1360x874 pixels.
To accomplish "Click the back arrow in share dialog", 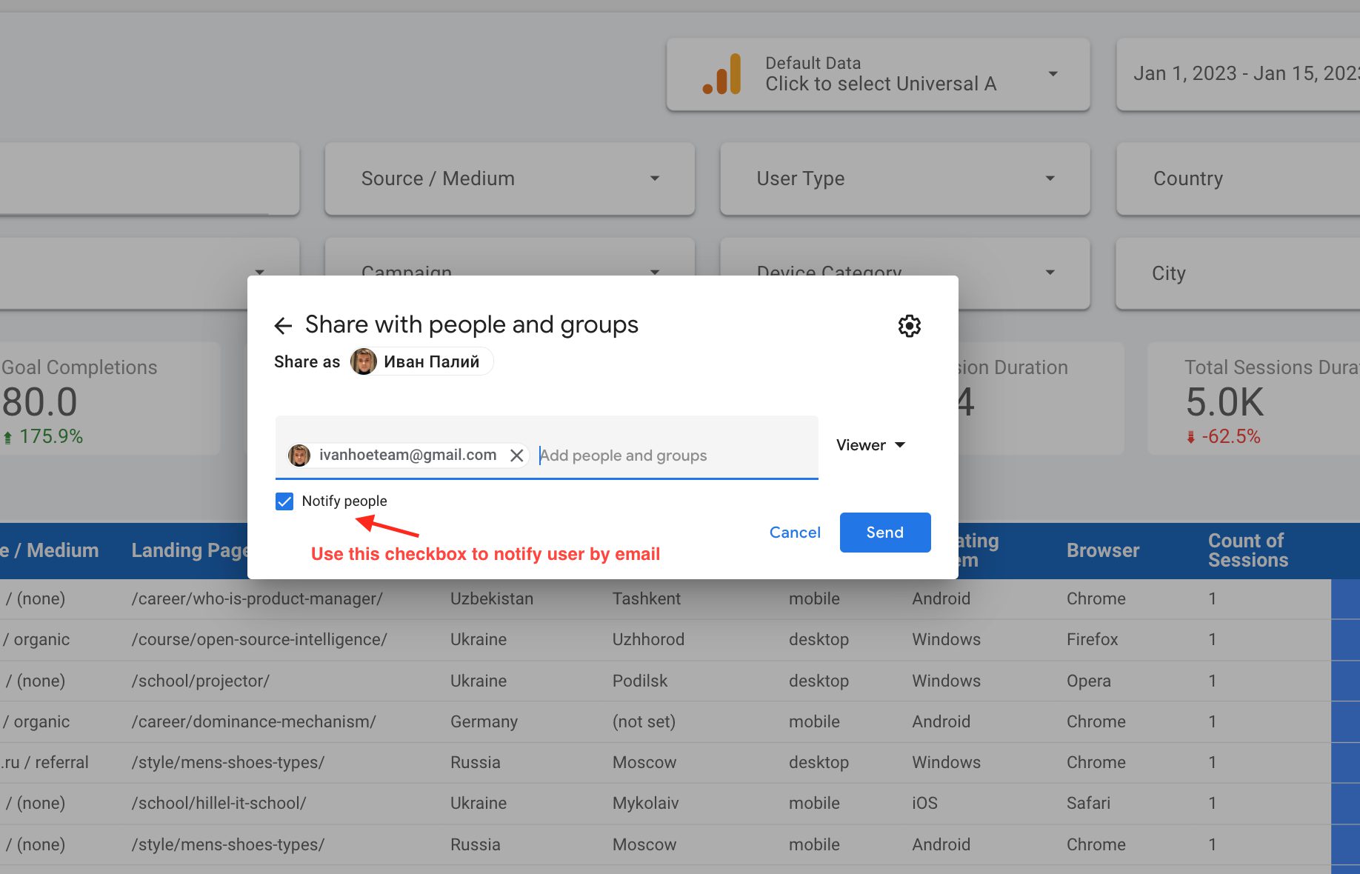I will pyautogui.click(x=283, y=326).
